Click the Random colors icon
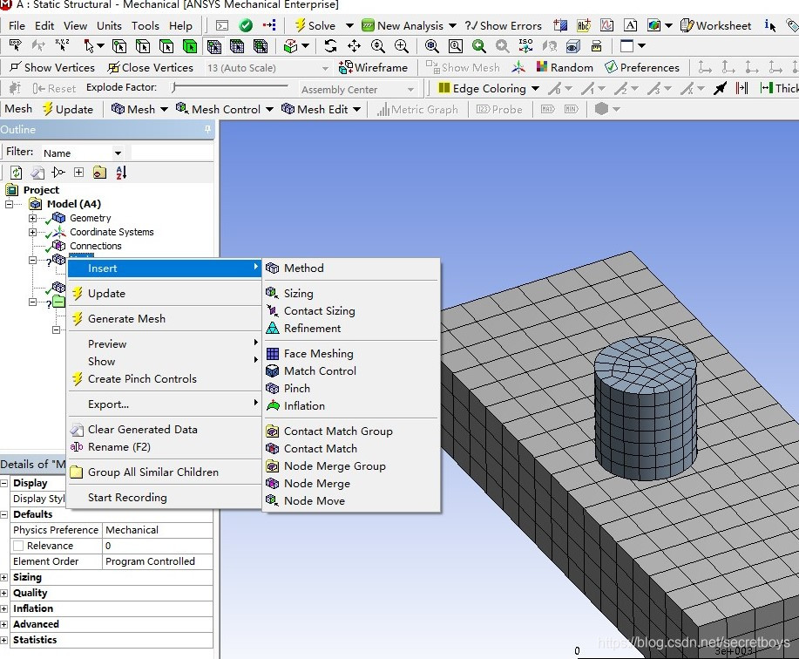 (x=542, y=67)
